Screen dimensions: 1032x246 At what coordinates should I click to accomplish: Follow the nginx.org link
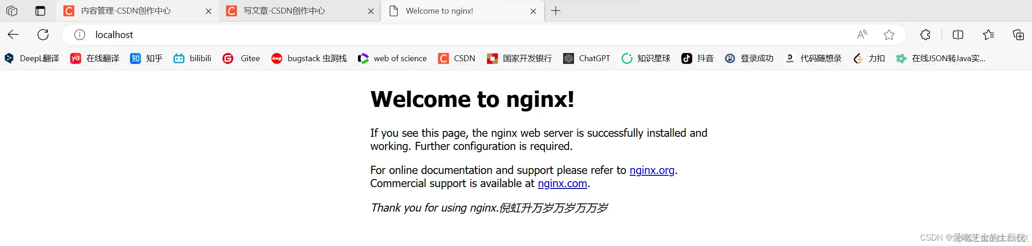[652, 170]
